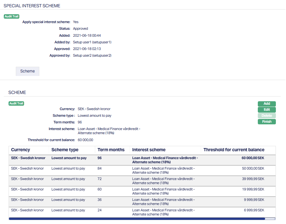Sort by Term months column header
This screenshot has width=286, height=224.
point(111,150)
